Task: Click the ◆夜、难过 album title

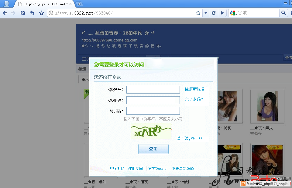Action: [178, 182]
